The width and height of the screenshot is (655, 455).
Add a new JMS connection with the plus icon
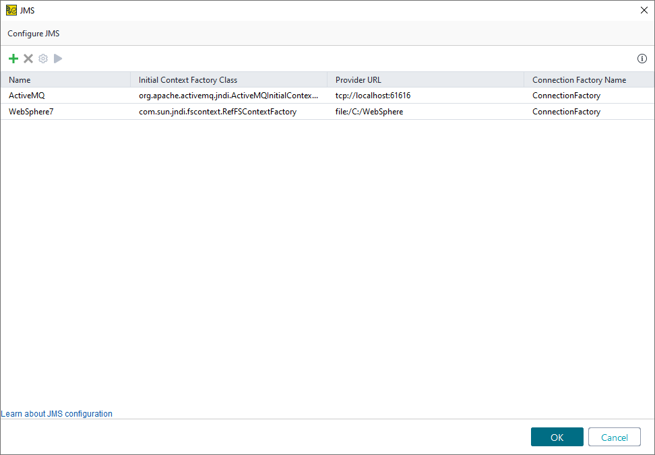13,59
